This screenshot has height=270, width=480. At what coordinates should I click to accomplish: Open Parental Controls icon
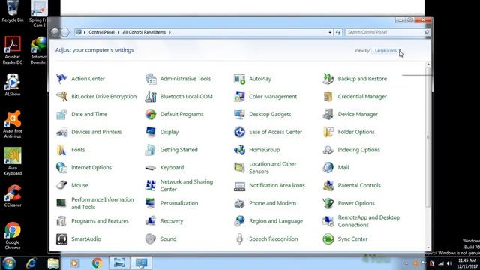click(x=328, y=185)
